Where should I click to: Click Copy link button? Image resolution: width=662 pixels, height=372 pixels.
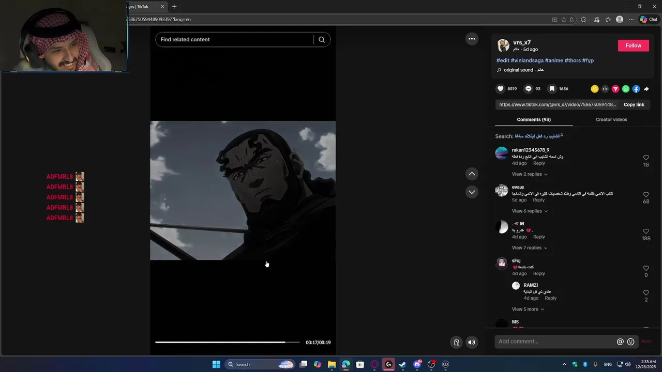pos(634,104)
